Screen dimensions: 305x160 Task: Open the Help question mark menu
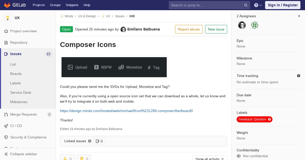(258, 5)
